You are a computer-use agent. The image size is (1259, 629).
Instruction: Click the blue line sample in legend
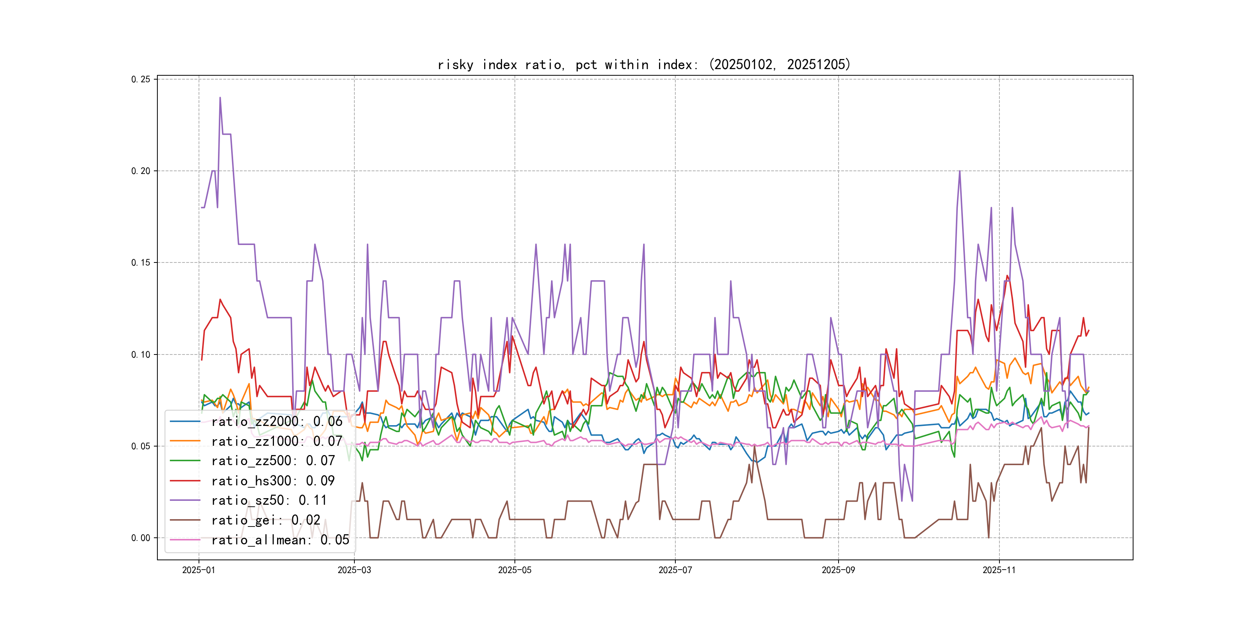coord(185,421)
